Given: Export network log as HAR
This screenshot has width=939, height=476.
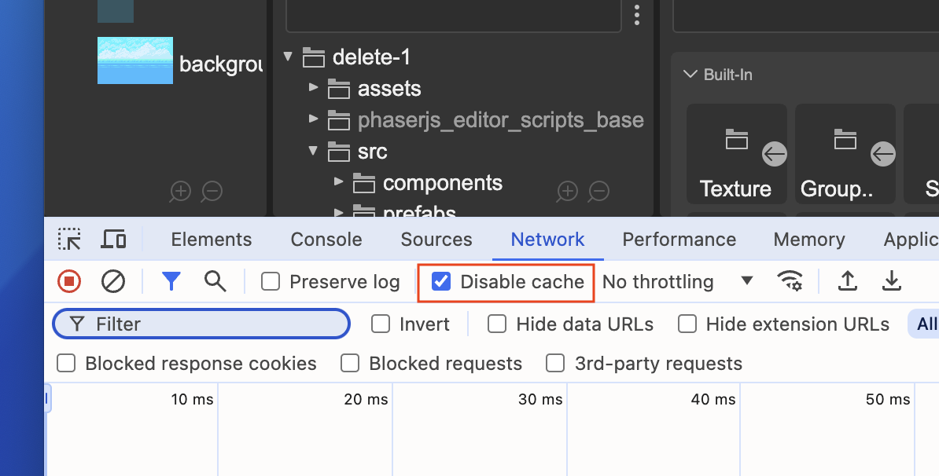Looking at the screenshot, I should pos(892,281).
